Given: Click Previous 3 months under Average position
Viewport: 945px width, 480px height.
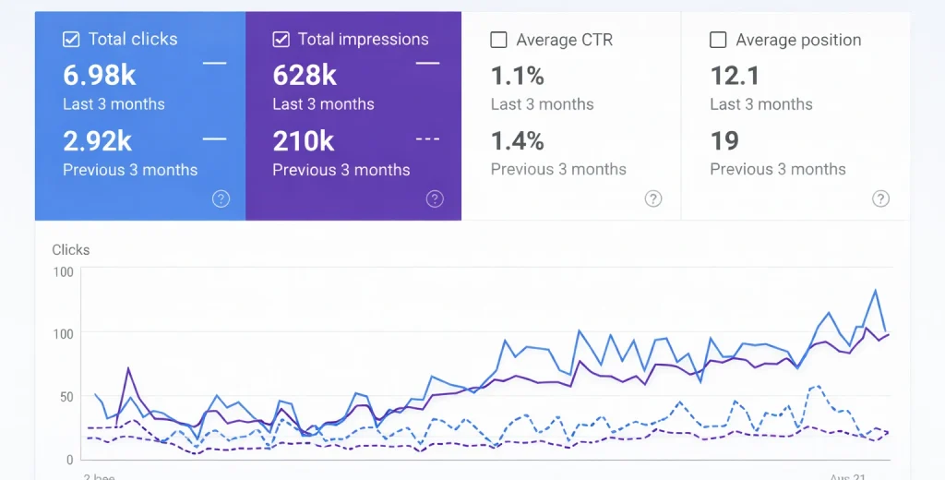Looking at the screenshot, I should [x=777, y=169].
